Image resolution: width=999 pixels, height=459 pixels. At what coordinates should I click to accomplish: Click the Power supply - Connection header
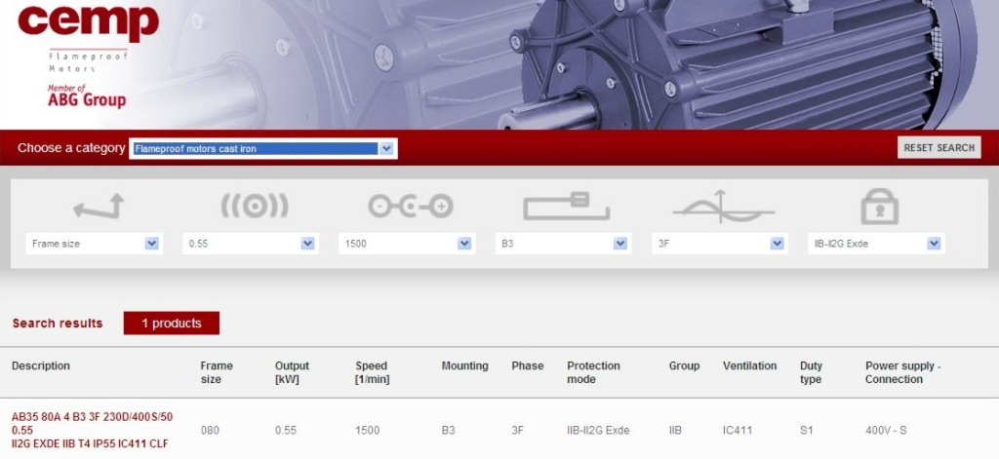902,372
